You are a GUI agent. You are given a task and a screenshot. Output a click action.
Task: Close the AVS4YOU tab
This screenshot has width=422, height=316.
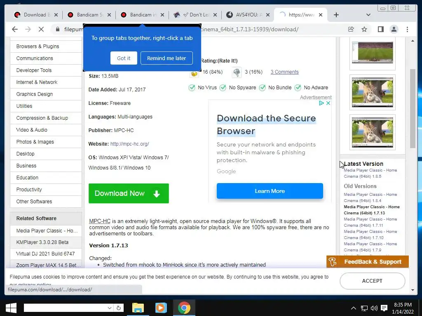[268, 15]
